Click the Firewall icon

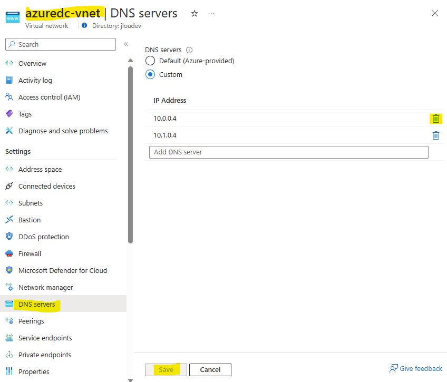coord(9,253)
